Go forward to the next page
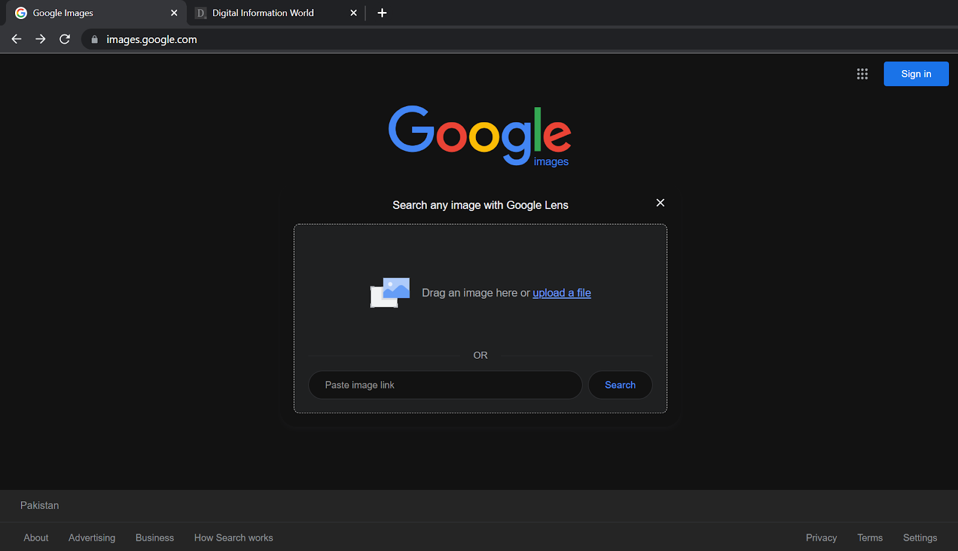Viewport: 958px width, 551px height. (40, 39)
